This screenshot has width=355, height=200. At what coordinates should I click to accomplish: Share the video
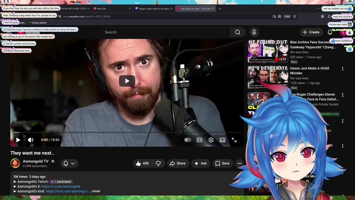(178, 163)
